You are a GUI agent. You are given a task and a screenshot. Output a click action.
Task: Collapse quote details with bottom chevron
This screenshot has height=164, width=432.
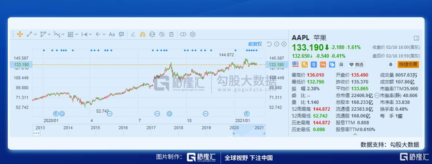pyautogui.click(x=355, y=134)
